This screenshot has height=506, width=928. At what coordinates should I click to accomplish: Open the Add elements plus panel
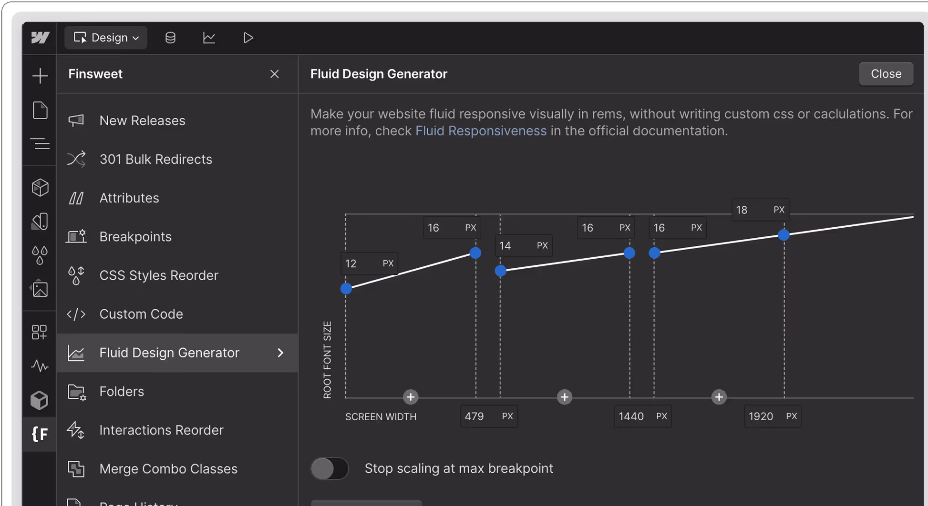click(40, 76)
